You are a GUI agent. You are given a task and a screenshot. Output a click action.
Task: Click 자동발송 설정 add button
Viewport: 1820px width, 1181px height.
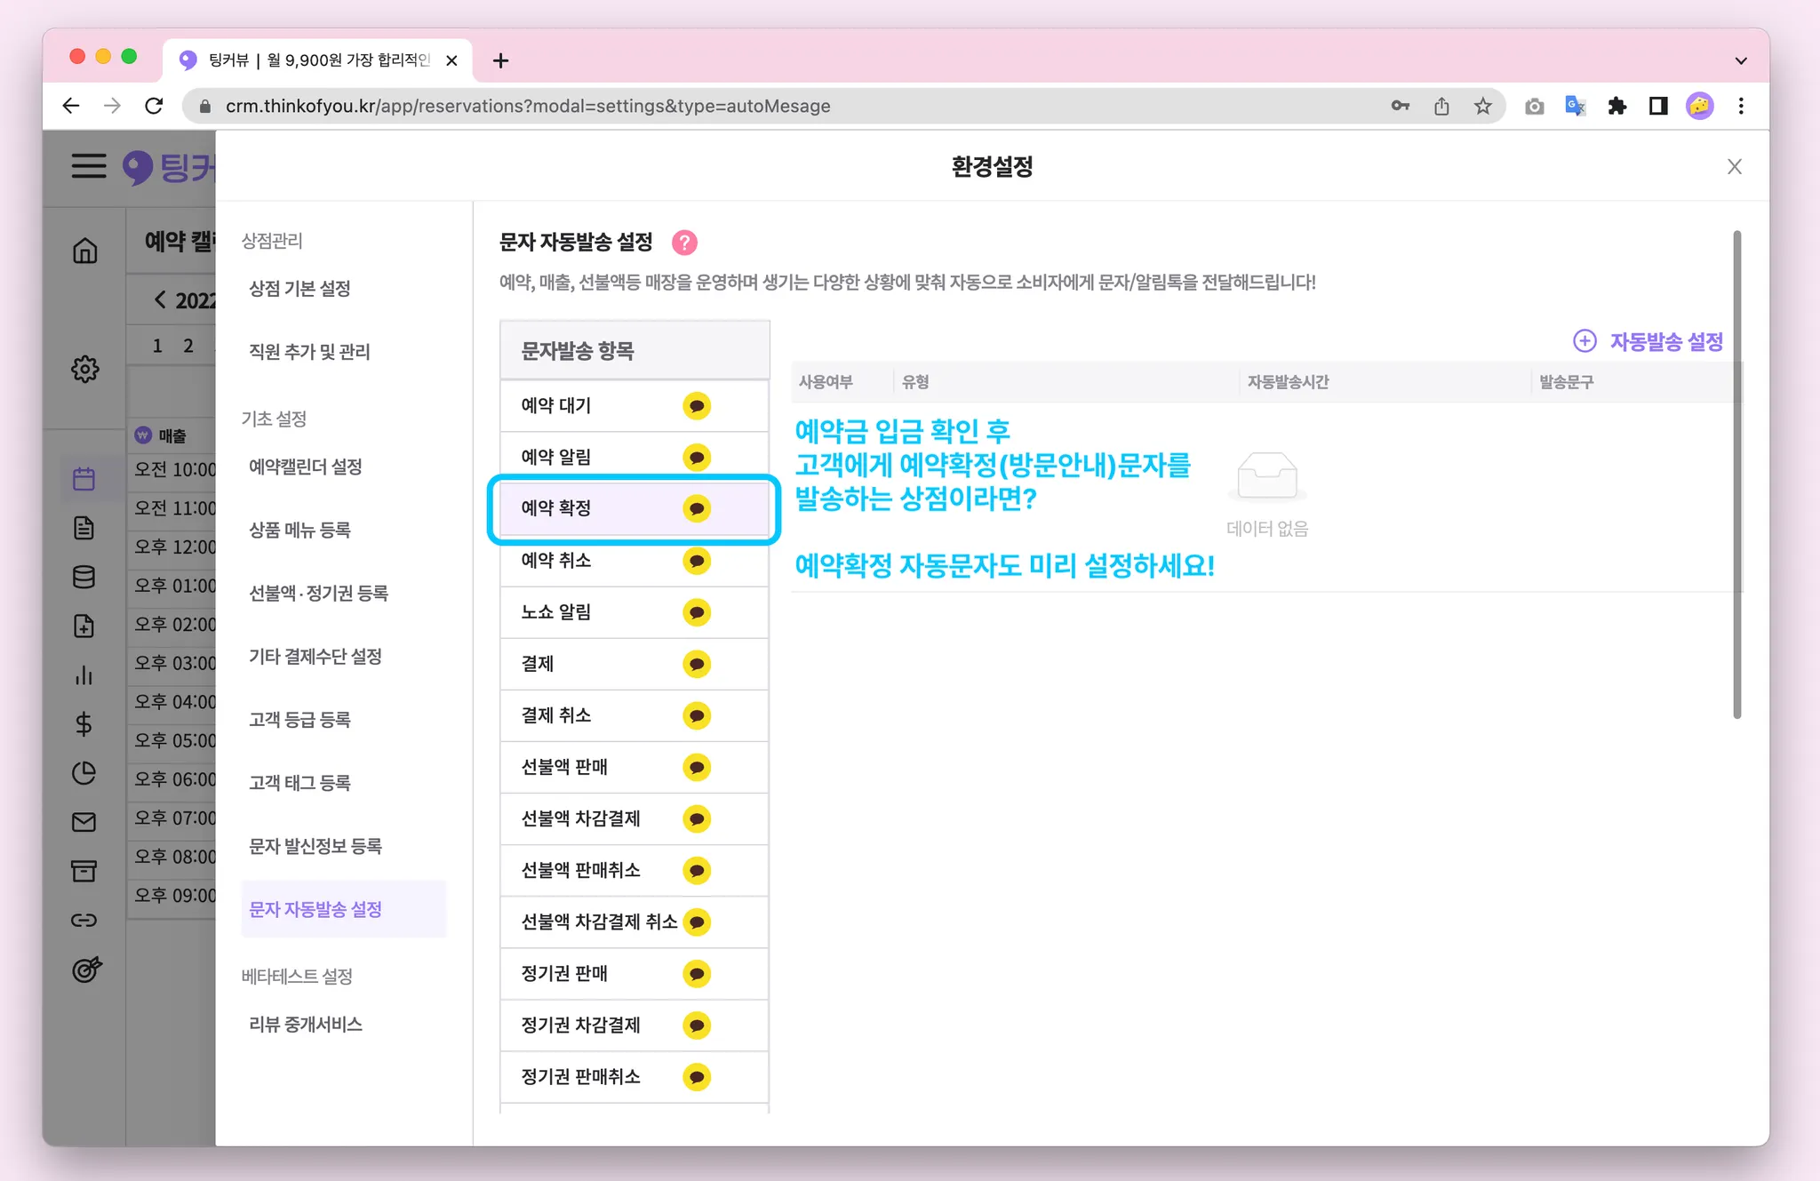click(1648, 341)
